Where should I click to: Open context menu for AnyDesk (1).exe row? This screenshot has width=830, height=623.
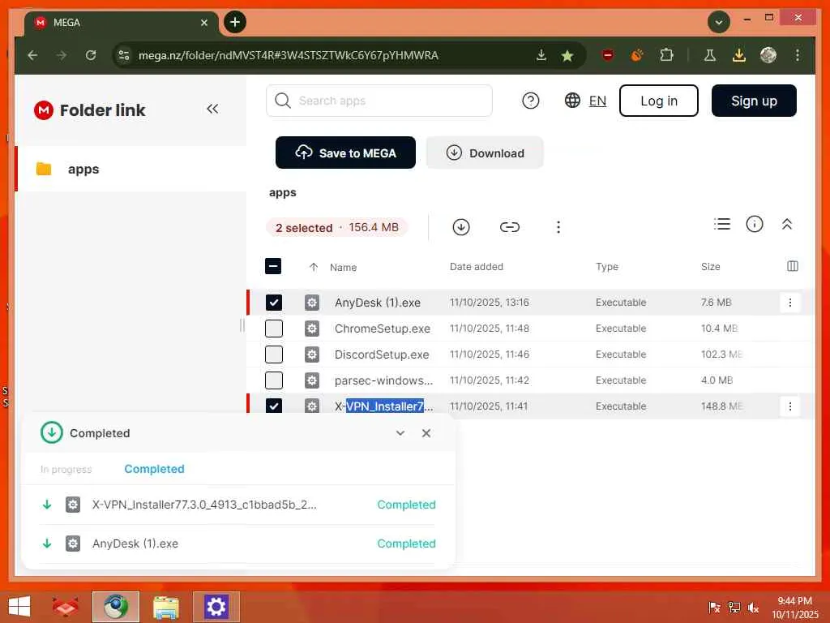[789, 303]
